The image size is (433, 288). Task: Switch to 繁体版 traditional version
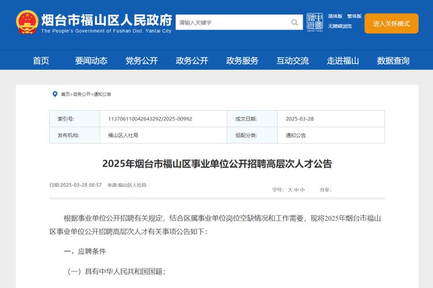(354, 16)
